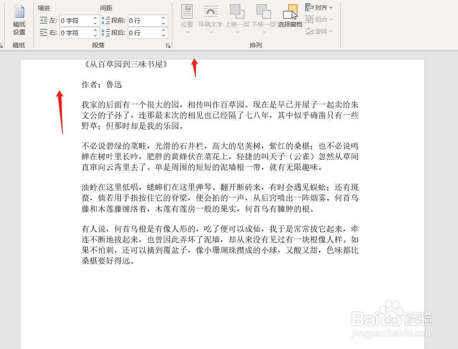Click the 旋转 rotate icon

coord(309,31)
